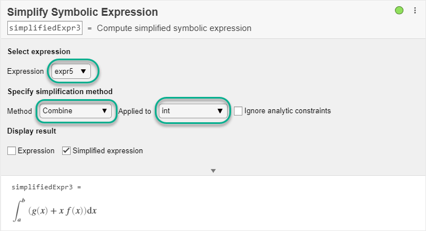Screen dimensions: 426x231
Task: Click the Simplified expression label text
Action: (x=108, y=151)
